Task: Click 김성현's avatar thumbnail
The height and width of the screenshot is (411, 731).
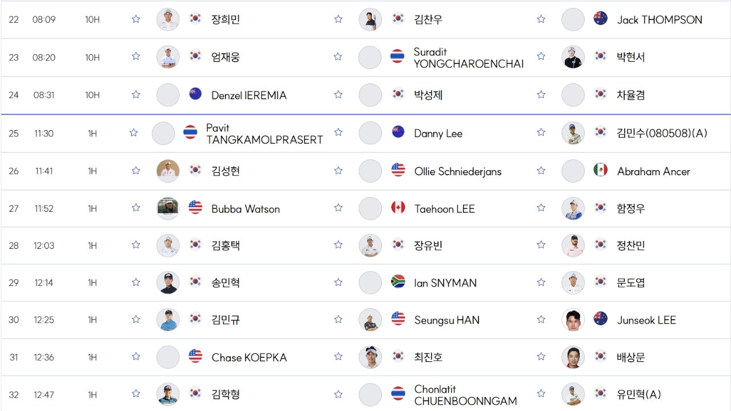Action: tap(168, 171)
